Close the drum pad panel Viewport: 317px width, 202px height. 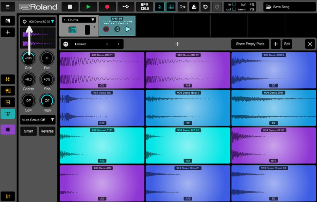(x=310, y=44)
